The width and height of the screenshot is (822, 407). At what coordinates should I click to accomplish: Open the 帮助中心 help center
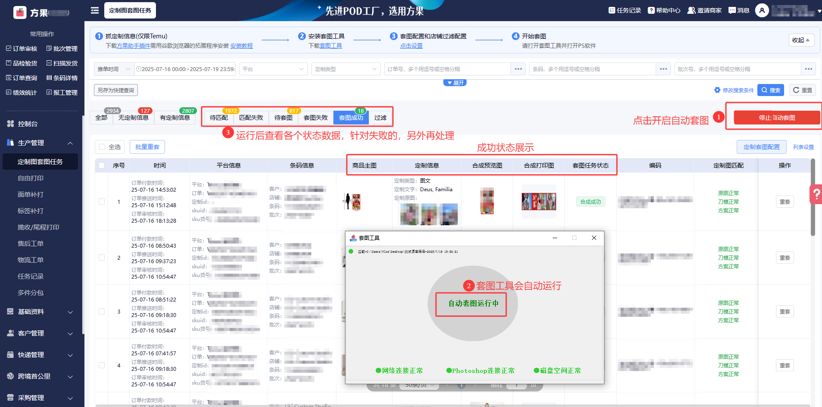(x=664, y=10)
